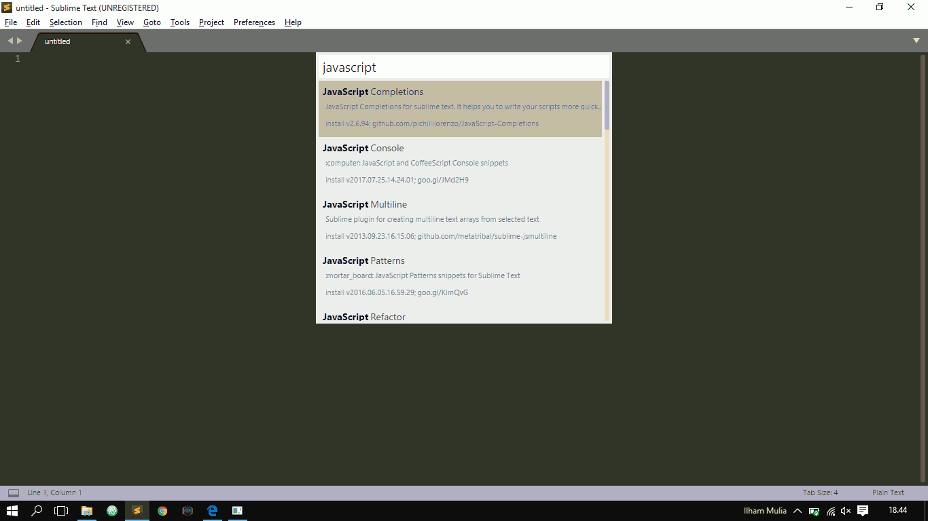This screenshot has width=928, height=521.
Task: Click the package list scrollbar thumb
Action: coord(607,105)
